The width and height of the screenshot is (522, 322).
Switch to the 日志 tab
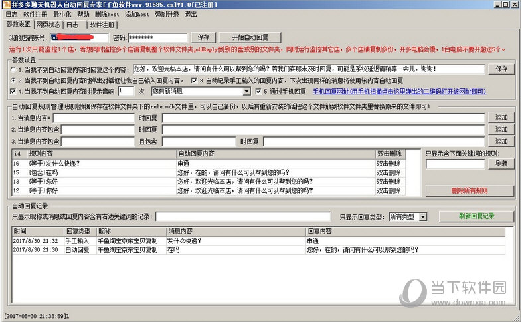[x=72, y=25]
